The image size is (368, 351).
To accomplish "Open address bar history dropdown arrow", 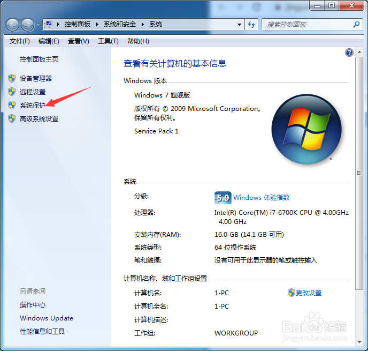I will point(239,25).
